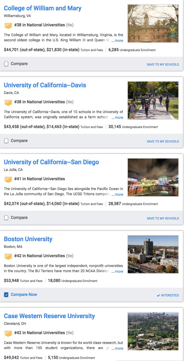Click Cleveland, OH location text
The width and height of the screenshot is (184, 361).
15,324
